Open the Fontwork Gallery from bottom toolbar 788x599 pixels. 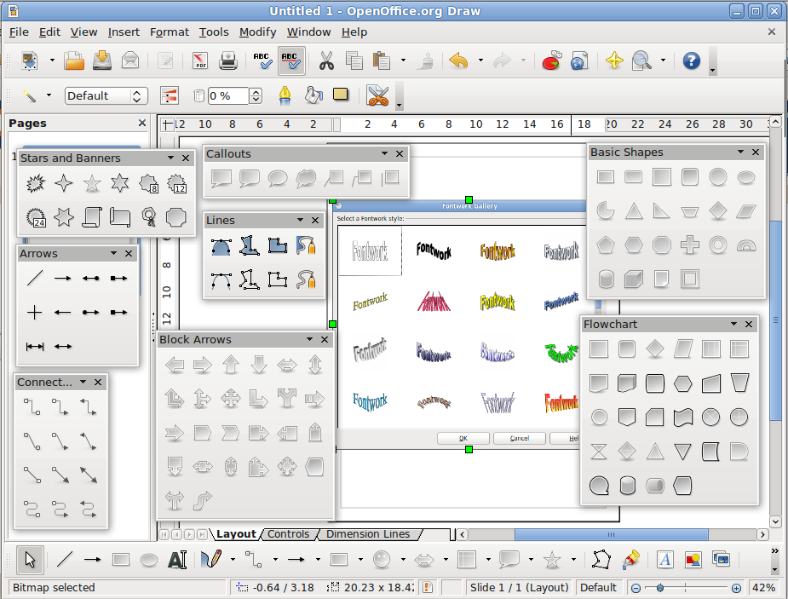(x=665, y=560)
